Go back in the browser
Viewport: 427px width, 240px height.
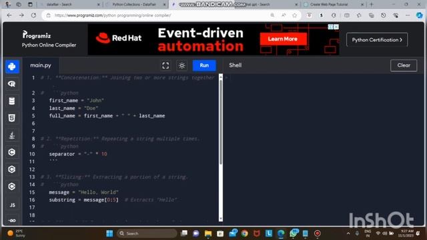tap(9, 15)
